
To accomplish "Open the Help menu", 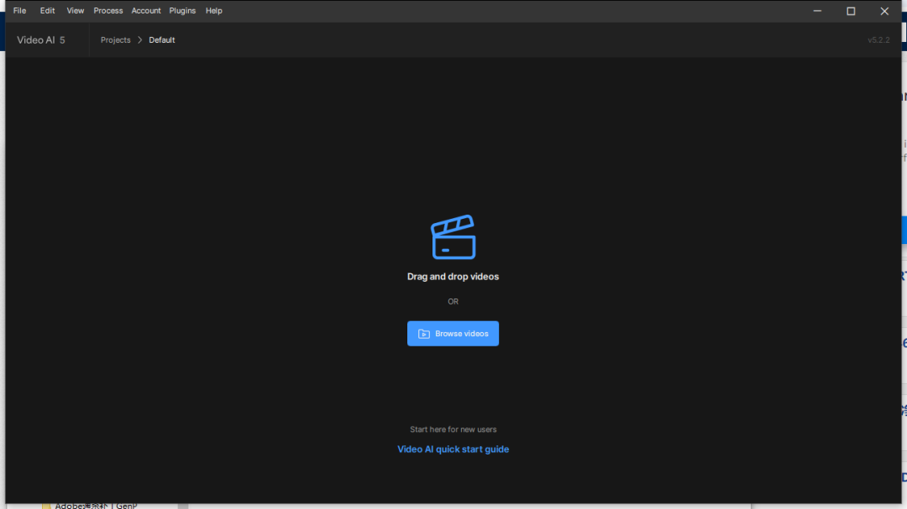I will [214, 11].
